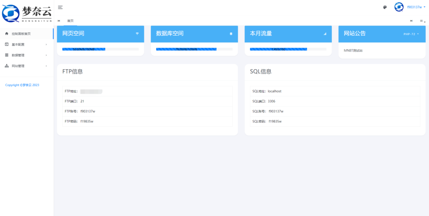Click the SQL地址 localhost row
Viewport: 429px width, 216px height.
(x=335, y=91)
